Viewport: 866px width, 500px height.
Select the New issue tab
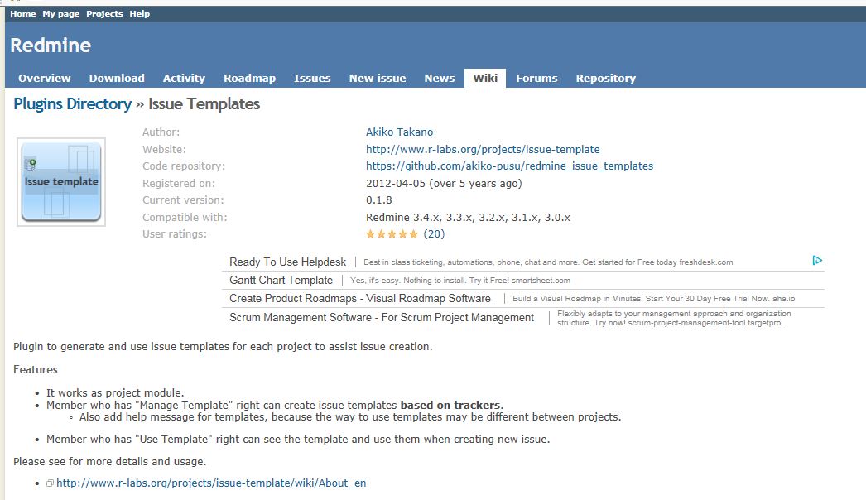click(378, 78)
